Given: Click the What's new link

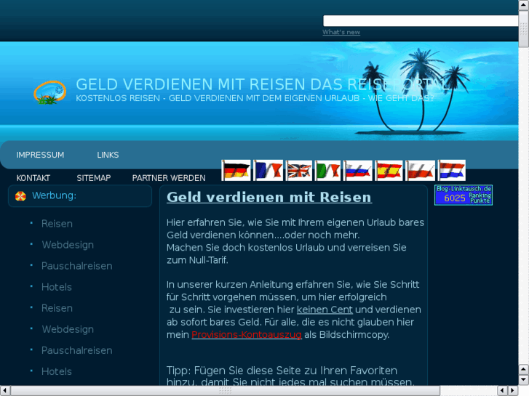Looking at the screenshot, I should point(341,32).
